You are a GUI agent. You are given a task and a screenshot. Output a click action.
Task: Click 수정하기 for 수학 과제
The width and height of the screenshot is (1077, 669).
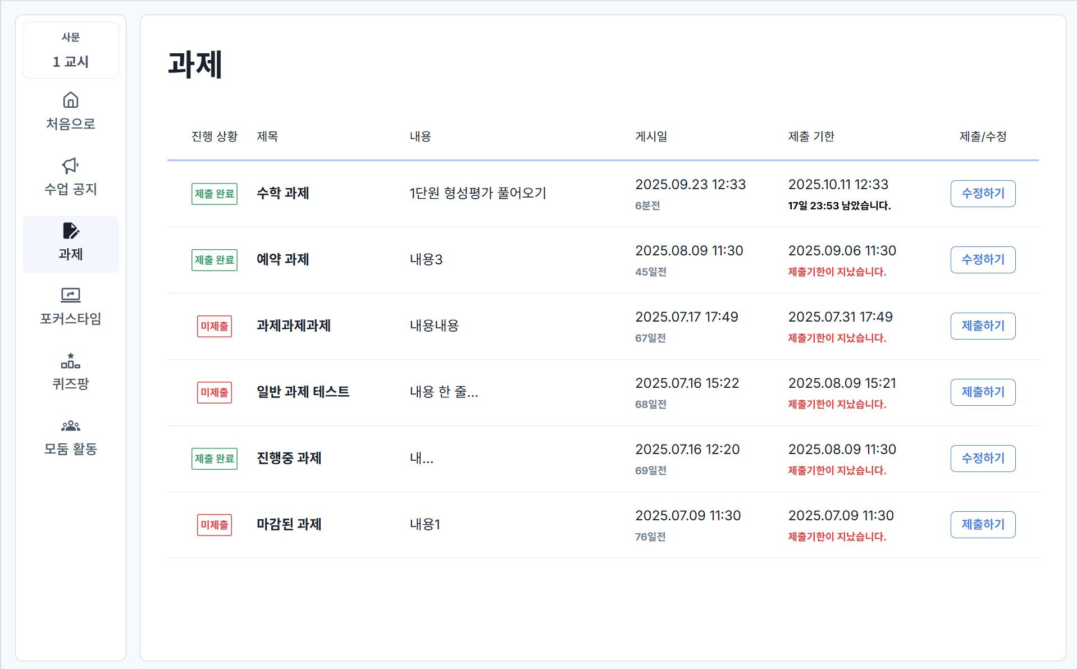(982, 194)
